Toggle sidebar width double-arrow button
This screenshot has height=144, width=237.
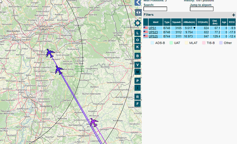(x=138, y=13)
